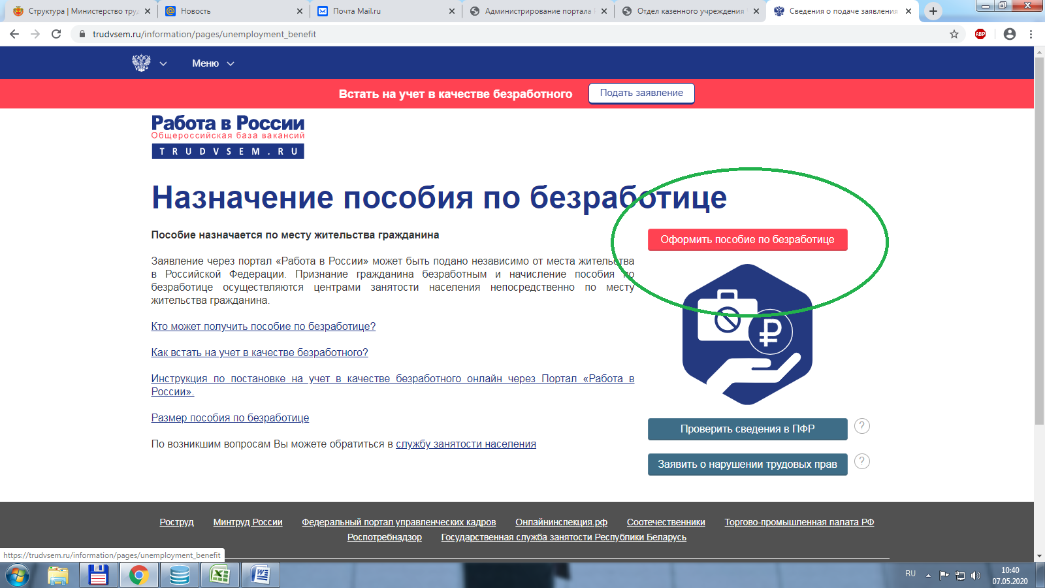Open the database app taskbar icon

coord(179,576)
